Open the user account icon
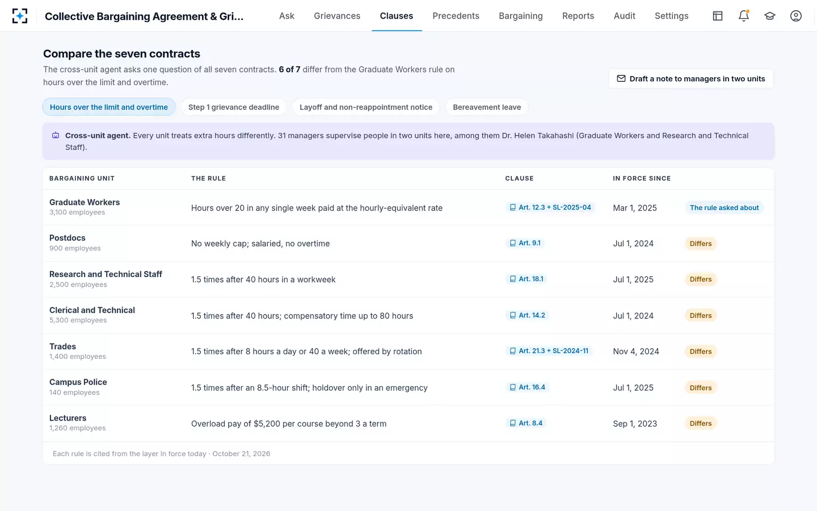Viewport: 817px width, 511px height. pyautogui.click(x=796, y=16)
